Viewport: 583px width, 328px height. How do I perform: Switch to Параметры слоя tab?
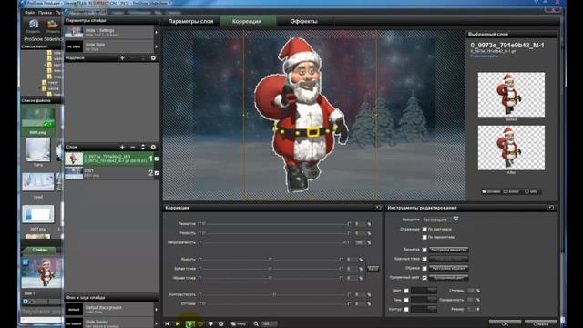click(x=190, y=21)
